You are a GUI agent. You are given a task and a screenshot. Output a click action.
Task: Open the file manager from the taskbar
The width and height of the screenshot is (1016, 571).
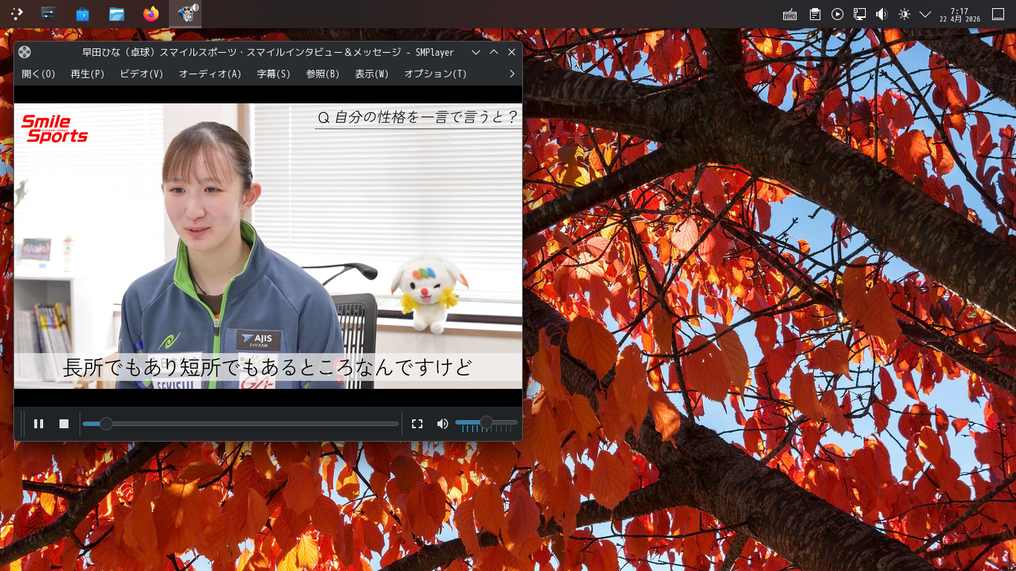117,13
